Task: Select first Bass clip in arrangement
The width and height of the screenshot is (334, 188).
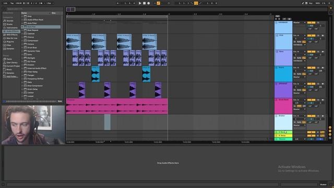Action: (x=75, y=58)
